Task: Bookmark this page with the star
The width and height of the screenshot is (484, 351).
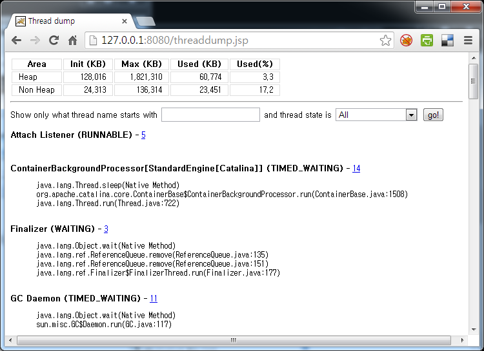Action: point(385,41)
